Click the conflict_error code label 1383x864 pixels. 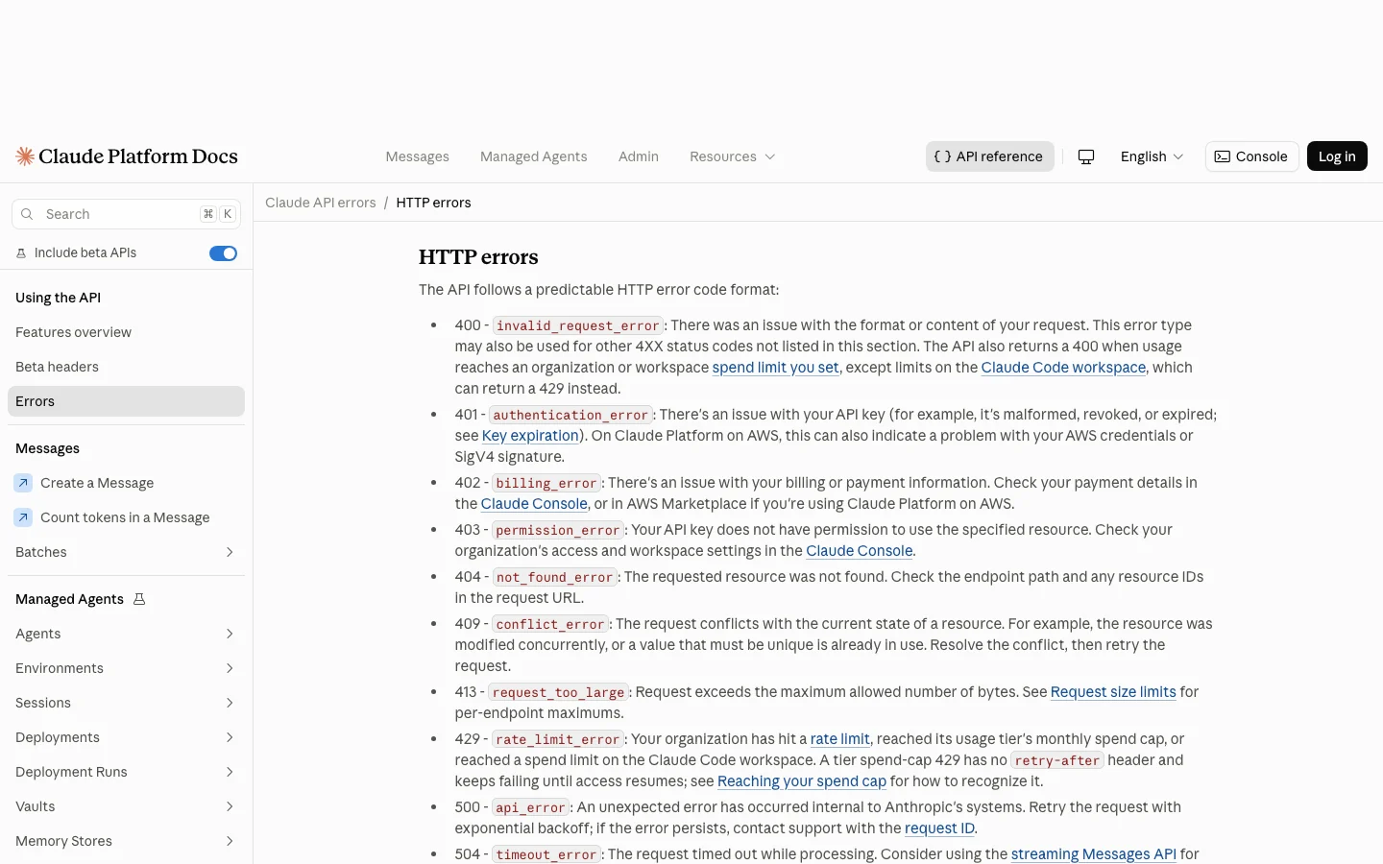[x=550, y=624]
